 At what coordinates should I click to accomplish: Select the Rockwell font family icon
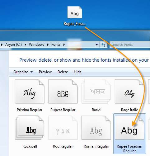click(x=30, y=128)
